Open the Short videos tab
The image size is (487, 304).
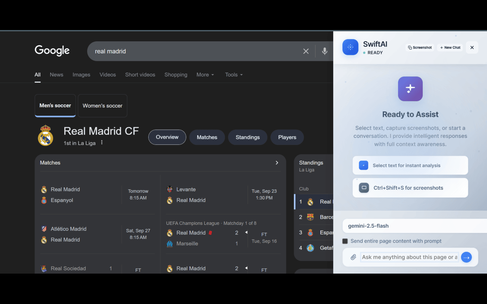[x=140, y=75]
